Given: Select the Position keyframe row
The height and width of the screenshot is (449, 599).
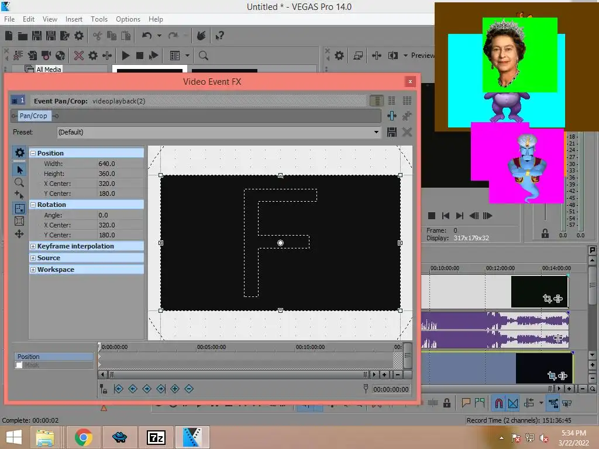Looking at the screenshot, I should click(54, 357).
